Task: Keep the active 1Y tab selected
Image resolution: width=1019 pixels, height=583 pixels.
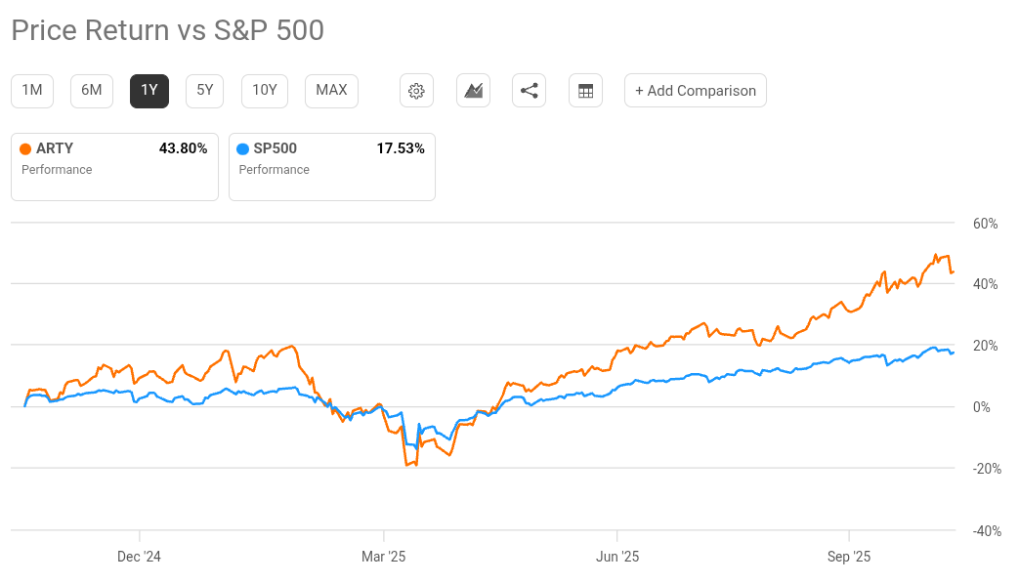Action: [x=149, y=90]
